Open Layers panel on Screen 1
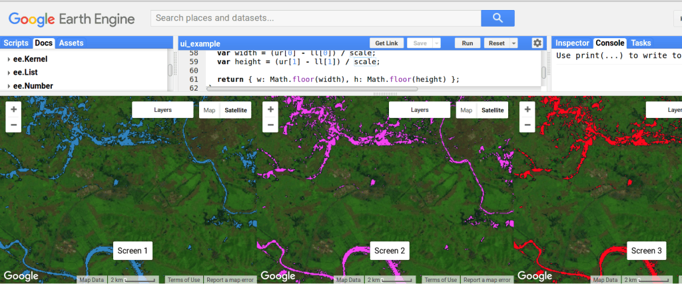 pos(163,110)
